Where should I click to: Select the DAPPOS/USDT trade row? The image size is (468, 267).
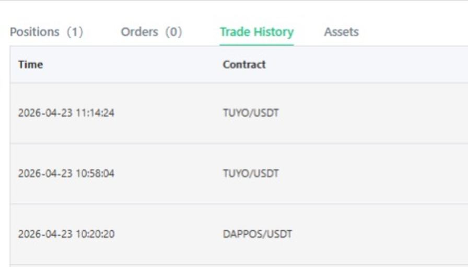pos(239,234)
